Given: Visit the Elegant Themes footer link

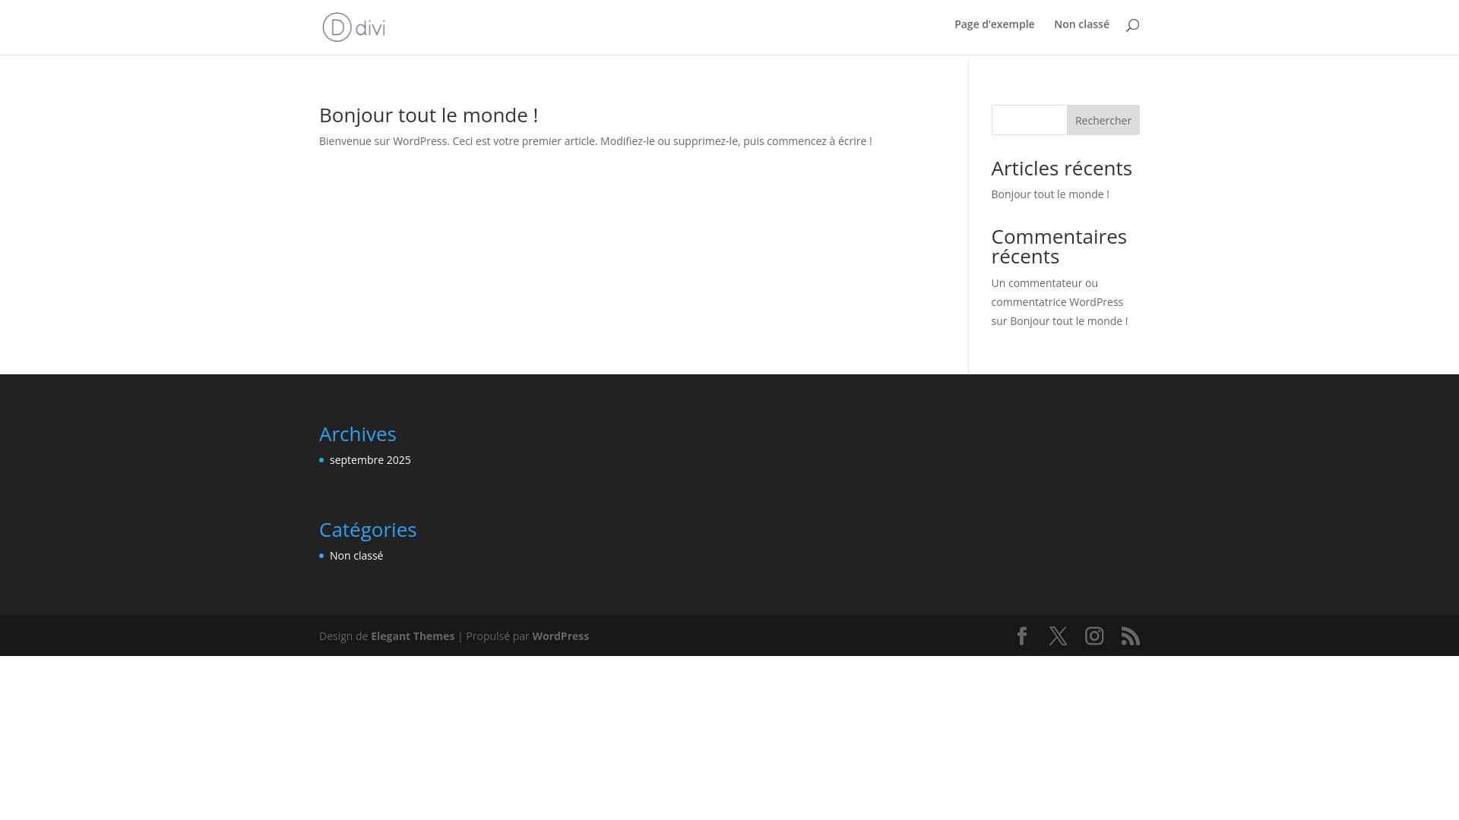Looking at the screenshot, I should point(413,636).
